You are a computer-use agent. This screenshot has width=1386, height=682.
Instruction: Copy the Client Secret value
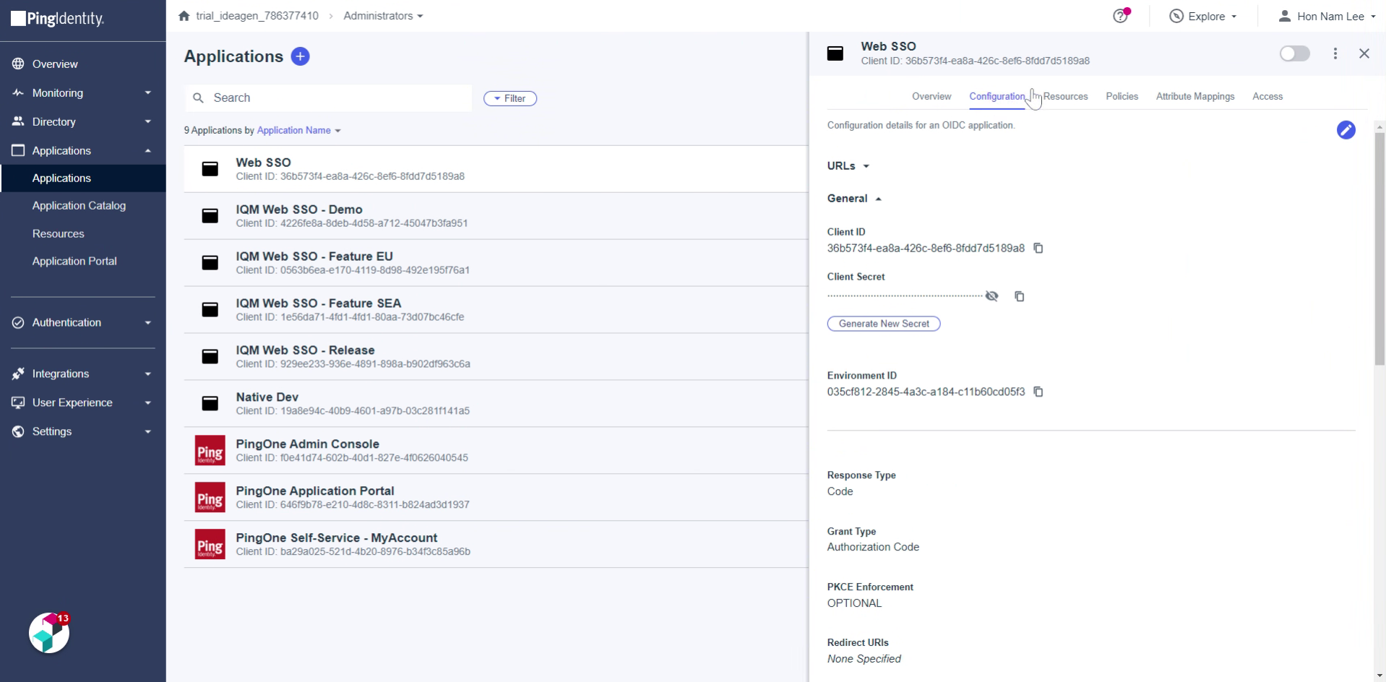tap(1020, 296)
